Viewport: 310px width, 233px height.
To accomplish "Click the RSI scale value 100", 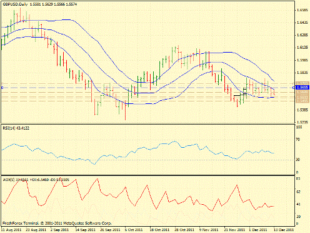I will tap(299, 127).
